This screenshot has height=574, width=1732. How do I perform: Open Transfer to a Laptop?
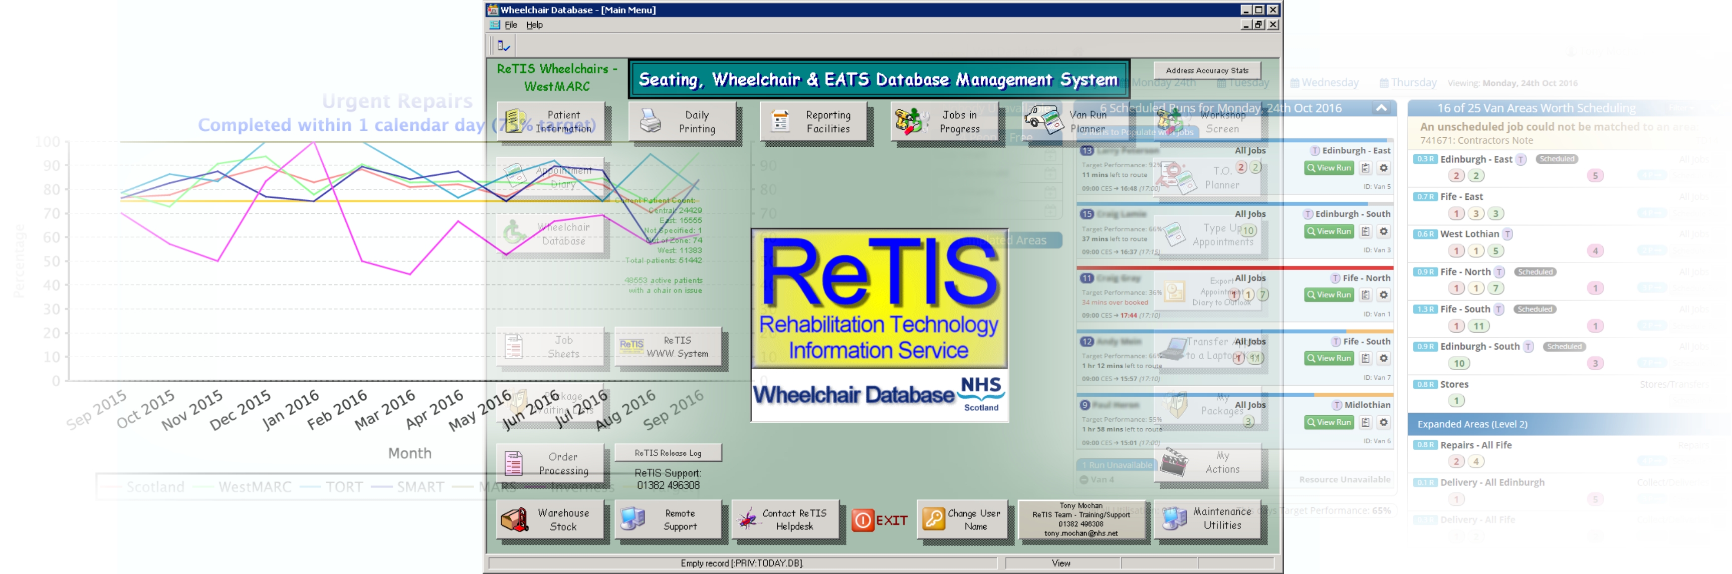pos(1207,349)
